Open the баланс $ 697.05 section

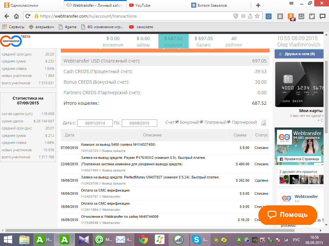click(x=203, y=41)
